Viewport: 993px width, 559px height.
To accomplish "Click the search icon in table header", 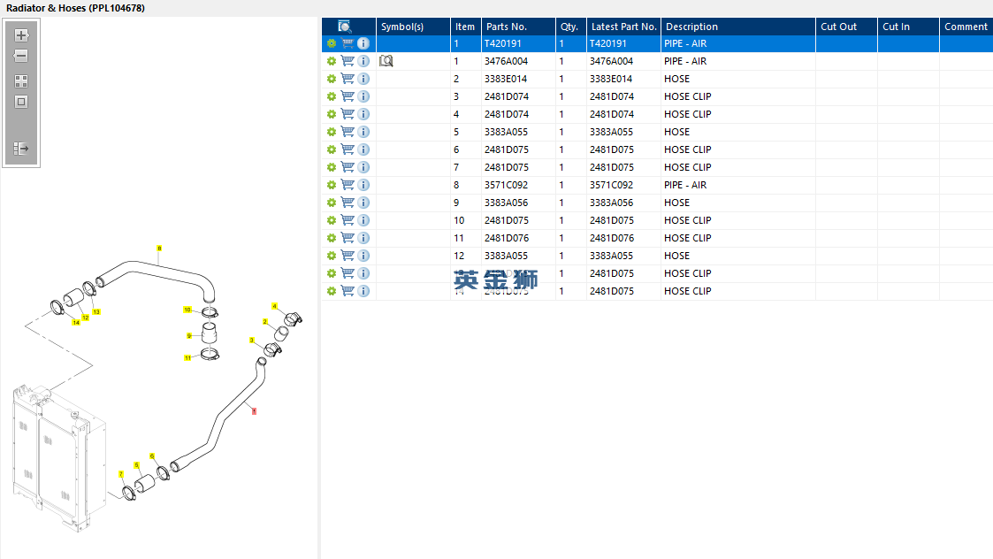I will 344,27.
